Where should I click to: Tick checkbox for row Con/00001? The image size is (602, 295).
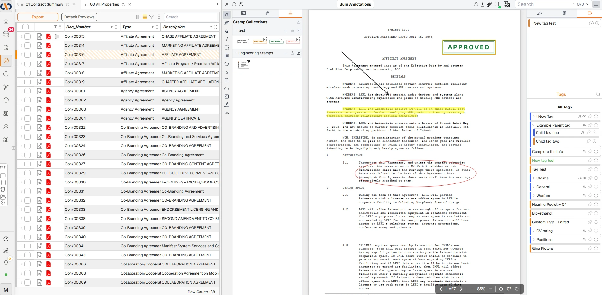tap(27, 91)
